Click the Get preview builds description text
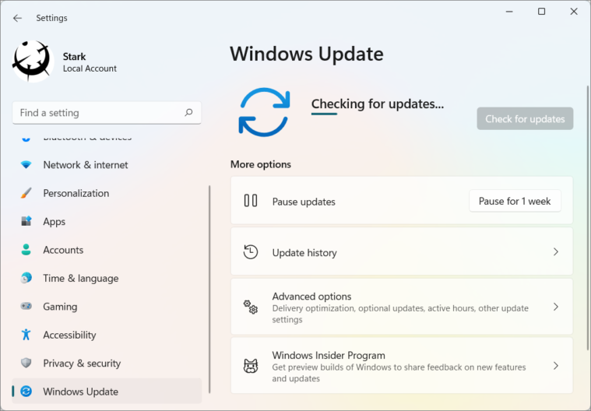 pos(399,373)
